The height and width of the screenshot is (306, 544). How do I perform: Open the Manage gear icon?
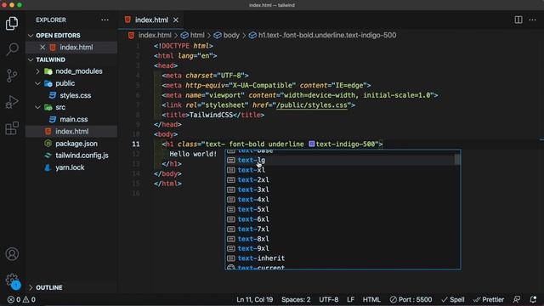click(12, 280)
